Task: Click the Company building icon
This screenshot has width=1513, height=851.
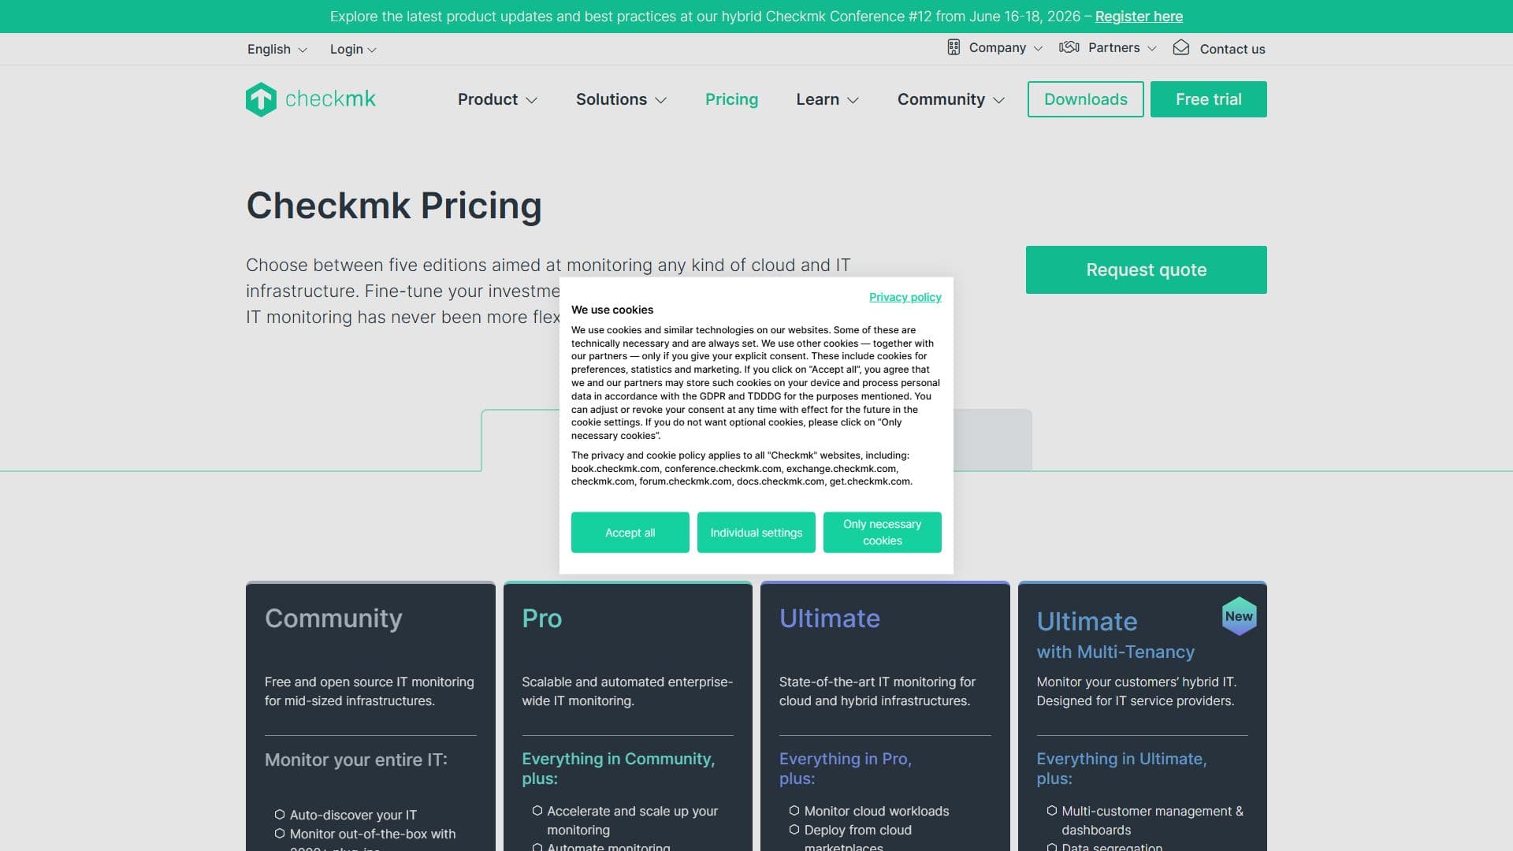Action: [954, 47]
